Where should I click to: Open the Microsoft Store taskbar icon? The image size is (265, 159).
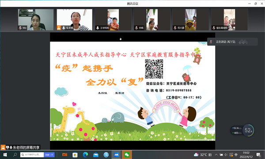[75, 155]
